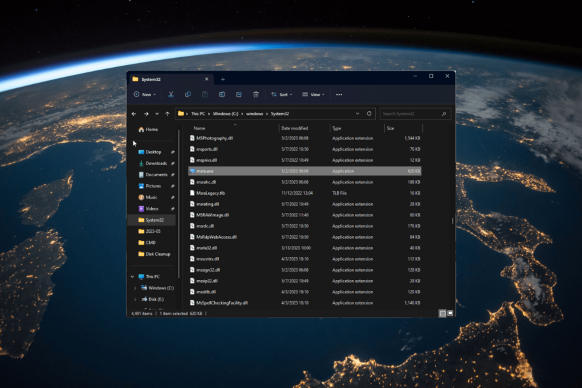
Task: Refresh the System32 folder listing
Action: 369,114
